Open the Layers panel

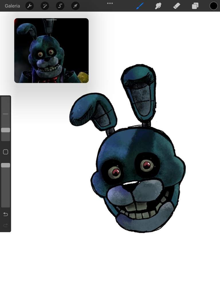pyautogui.click(x=195, y=6)
